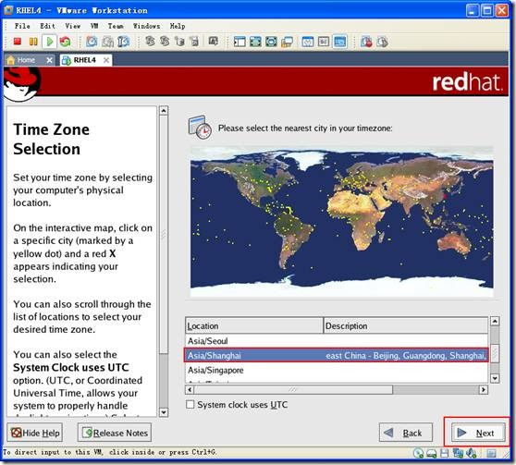
Task: Click the timezone list horizontal scrollbar thumb
Action: click(293, 389)
